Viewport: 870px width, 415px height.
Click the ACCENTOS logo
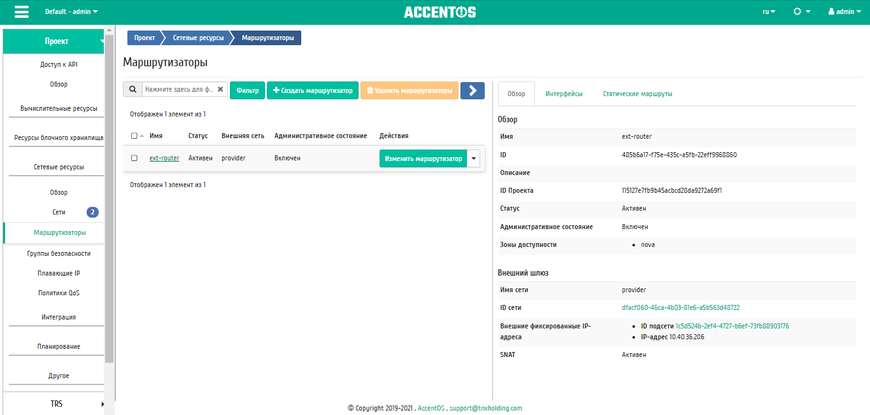(x=439, y=12)
